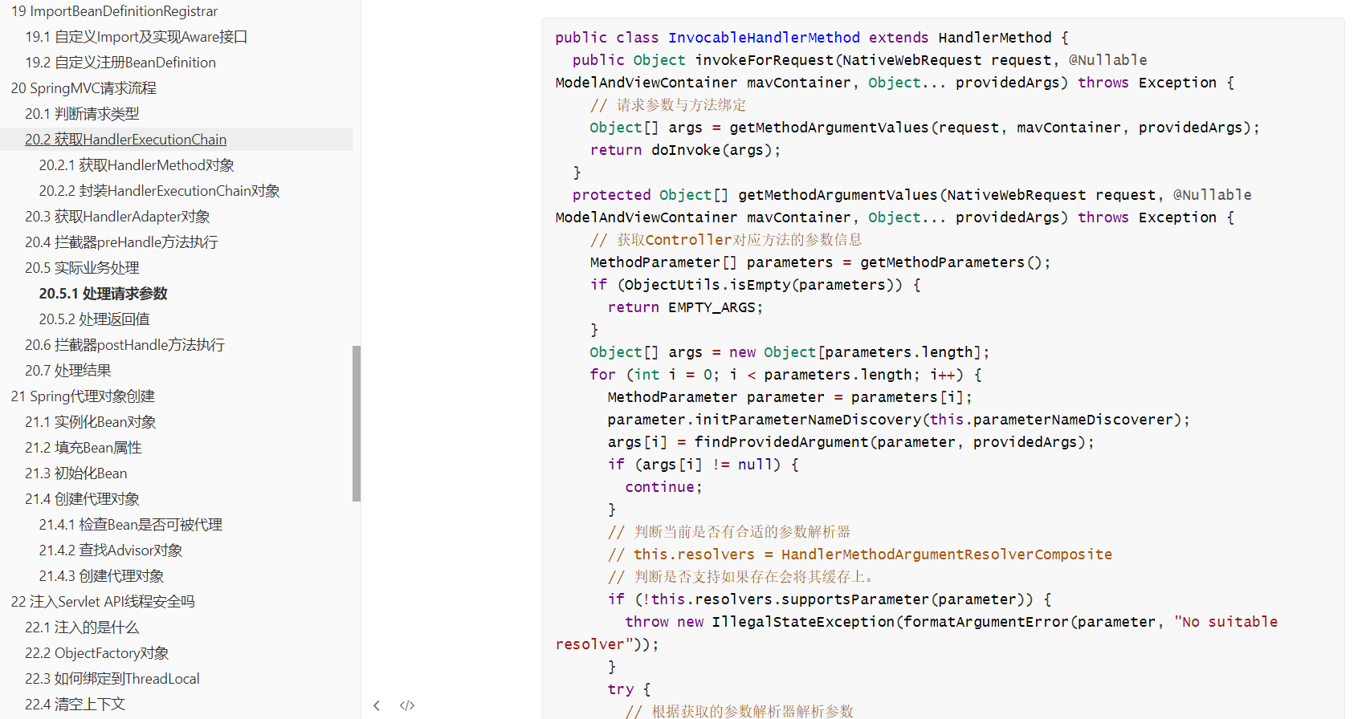Open outline item 20.2 获取HandlerExecutionChain

(x=126, y=140)
